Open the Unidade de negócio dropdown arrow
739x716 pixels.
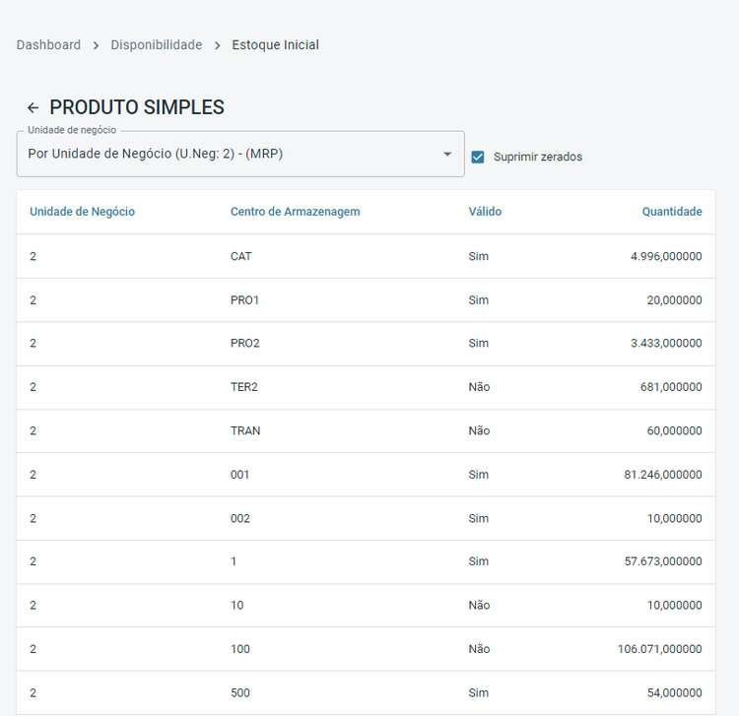pos(447,154)
